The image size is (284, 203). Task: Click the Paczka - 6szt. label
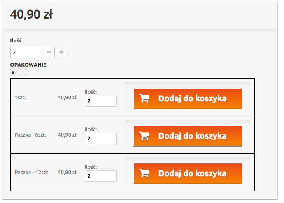(x=30, y=135)
